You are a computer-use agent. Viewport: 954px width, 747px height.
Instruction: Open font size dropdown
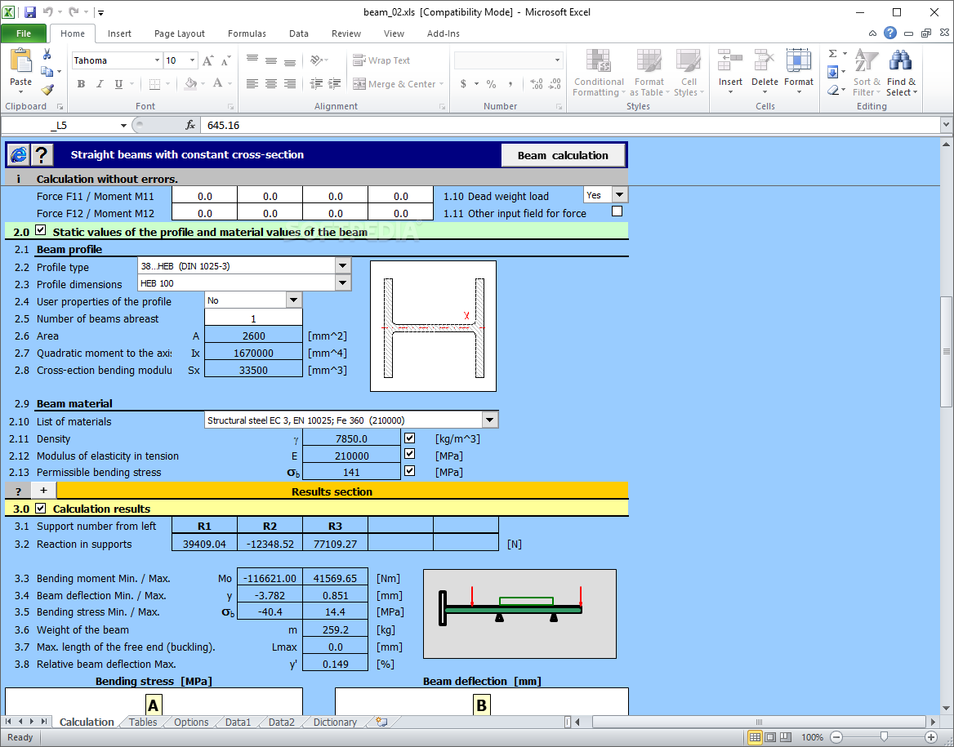pos(192,60)
